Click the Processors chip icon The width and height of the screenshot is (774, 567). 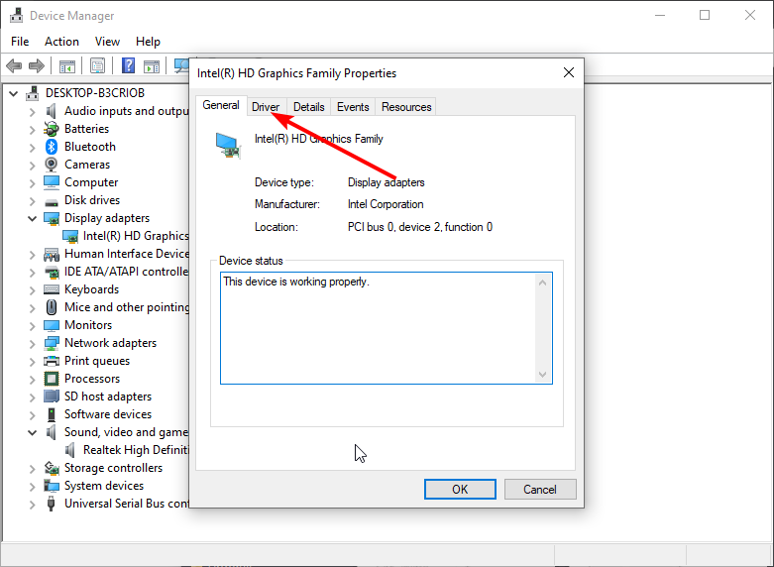pos(52,379)
